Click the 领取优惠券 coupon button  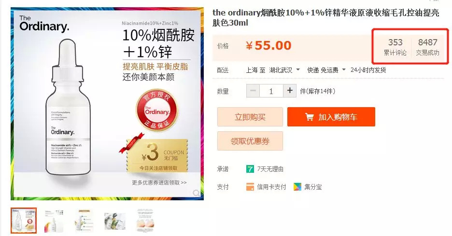250,141
